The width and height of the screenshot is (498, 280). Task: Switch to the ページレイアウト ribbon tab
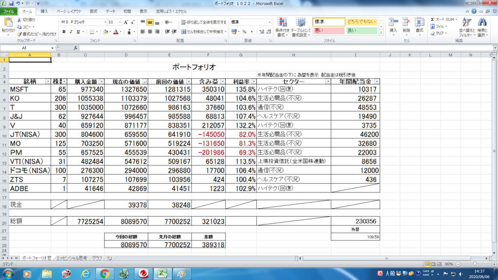[x=69, y=12]
